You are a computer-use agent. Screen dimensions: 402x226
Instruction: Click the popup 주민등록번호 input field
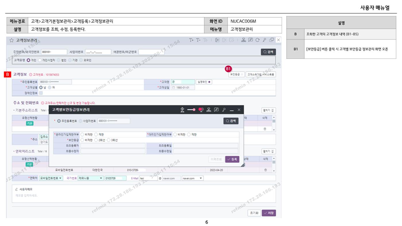(114, 121)
